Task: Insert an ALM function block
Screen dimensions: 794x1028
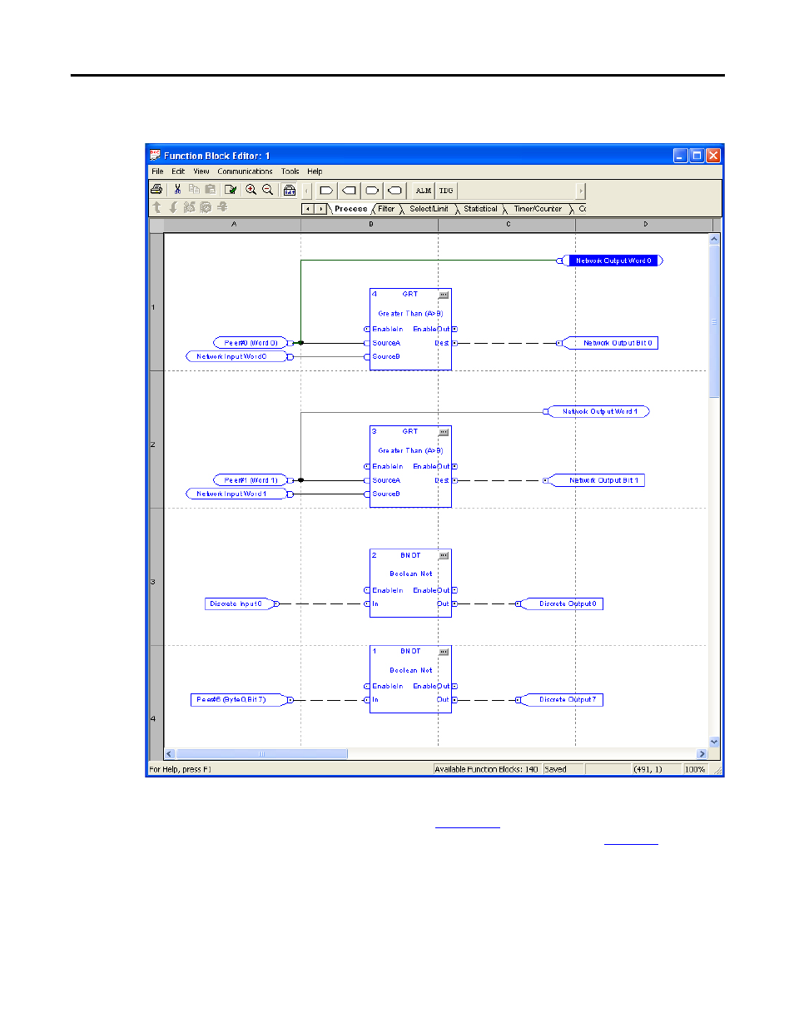Action: (x=424, y=191)
